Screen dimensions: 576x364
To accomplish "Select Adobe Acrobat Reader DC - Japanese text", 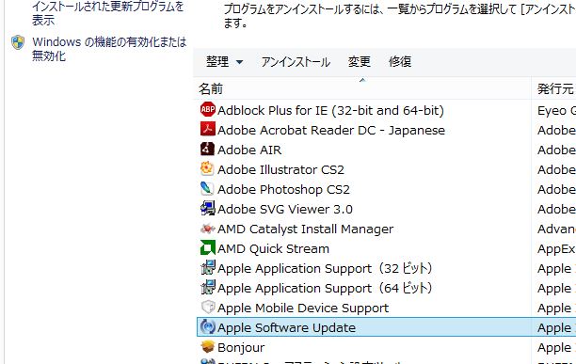I will (x=331, y=130).
